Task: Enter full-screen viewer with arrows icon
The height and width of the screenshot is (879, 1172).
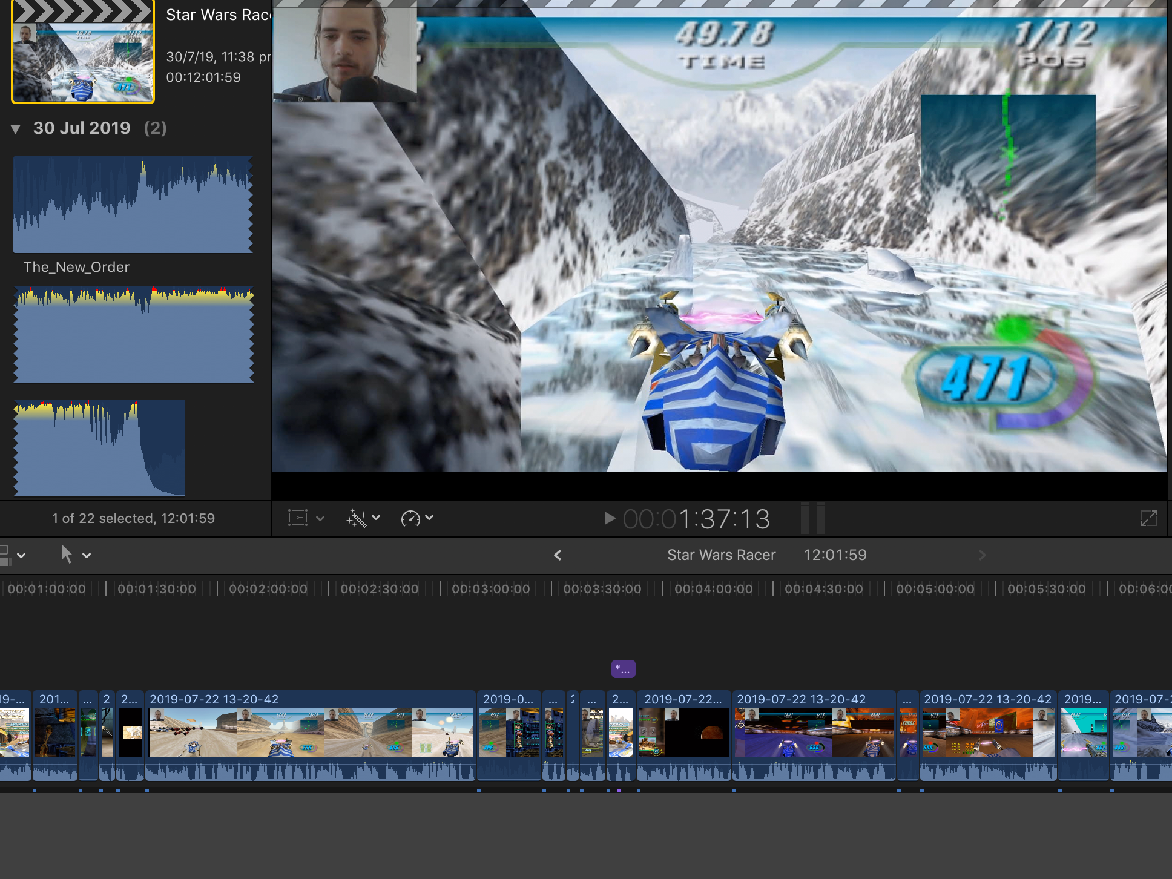Action: tap(1148, 518)
